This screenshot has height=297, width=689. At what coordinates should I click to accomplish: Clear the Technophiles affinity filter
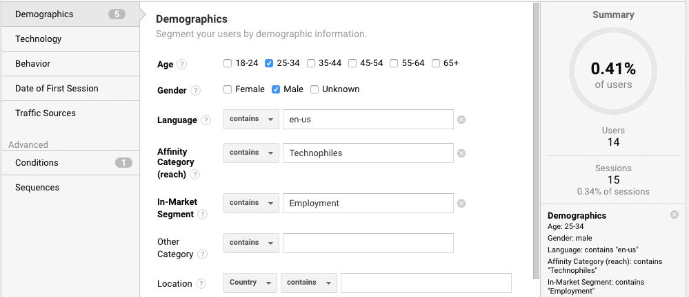point(461,153)
